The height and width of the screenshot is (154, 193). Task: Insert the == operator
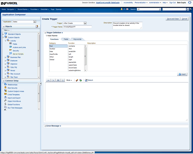coord(48,80)
